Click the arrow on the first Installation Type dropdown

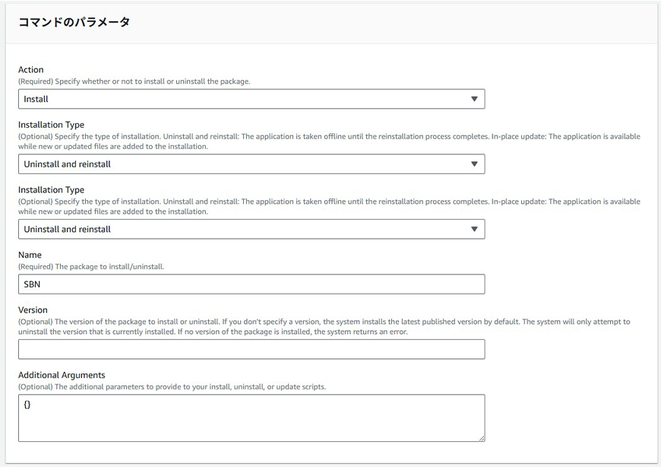point(474,164)
